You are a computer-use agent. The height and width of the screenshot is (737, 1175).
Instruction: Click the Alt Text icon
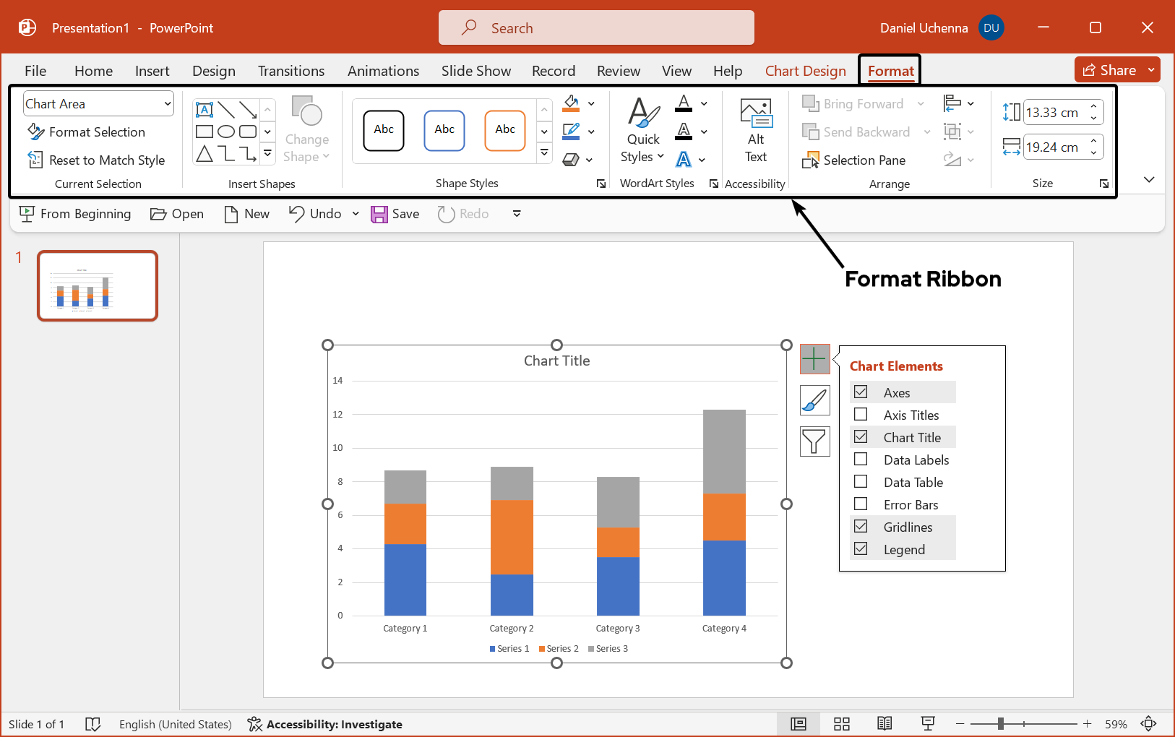[755, 130]
